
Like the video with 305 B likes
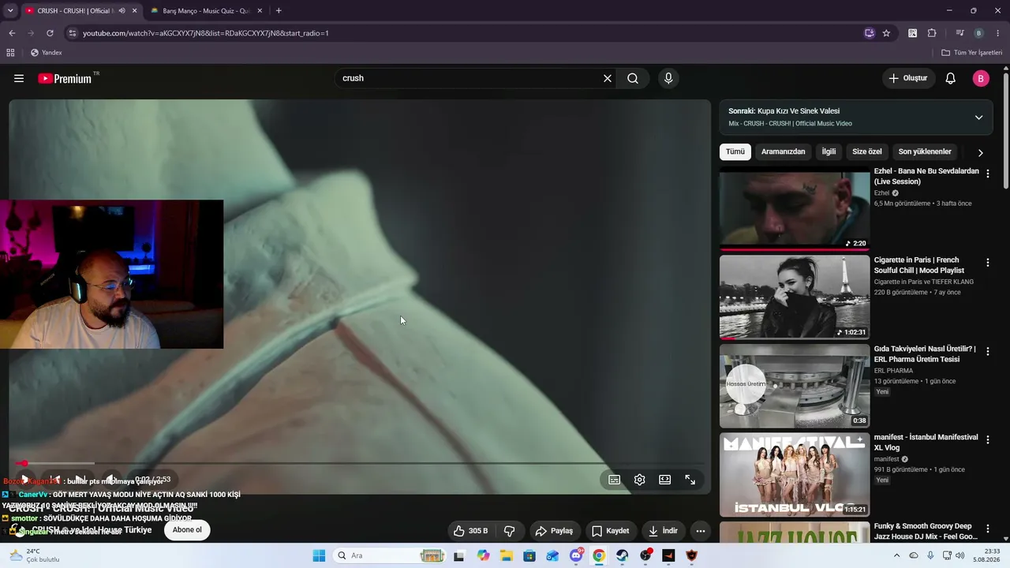pyautogui.click(x=471, y=531)
